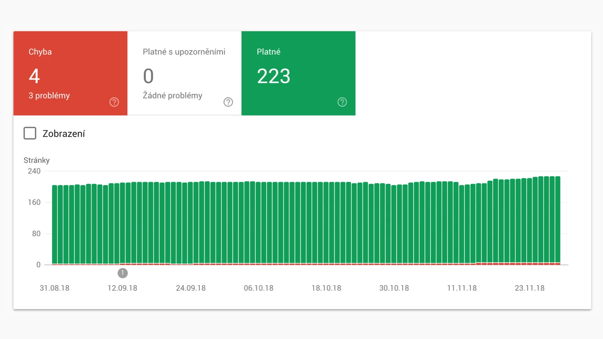The width and height of the screenshot is (603, 339).
Task: Click the rightmost green bar in the chart
Action: click(x=558, y=218)
